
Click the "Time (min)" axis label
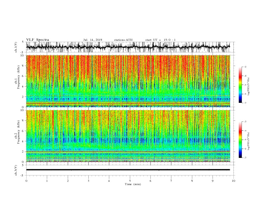(x=133, y=184)
